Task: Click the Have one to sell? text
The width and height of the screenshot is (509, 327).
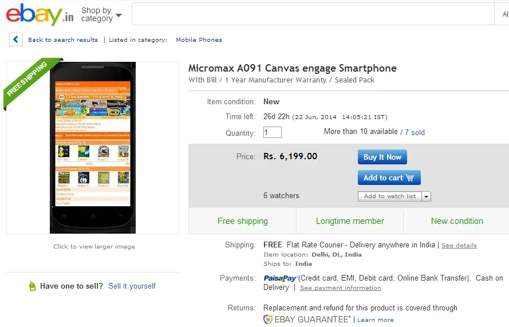Action: (72, 286)
